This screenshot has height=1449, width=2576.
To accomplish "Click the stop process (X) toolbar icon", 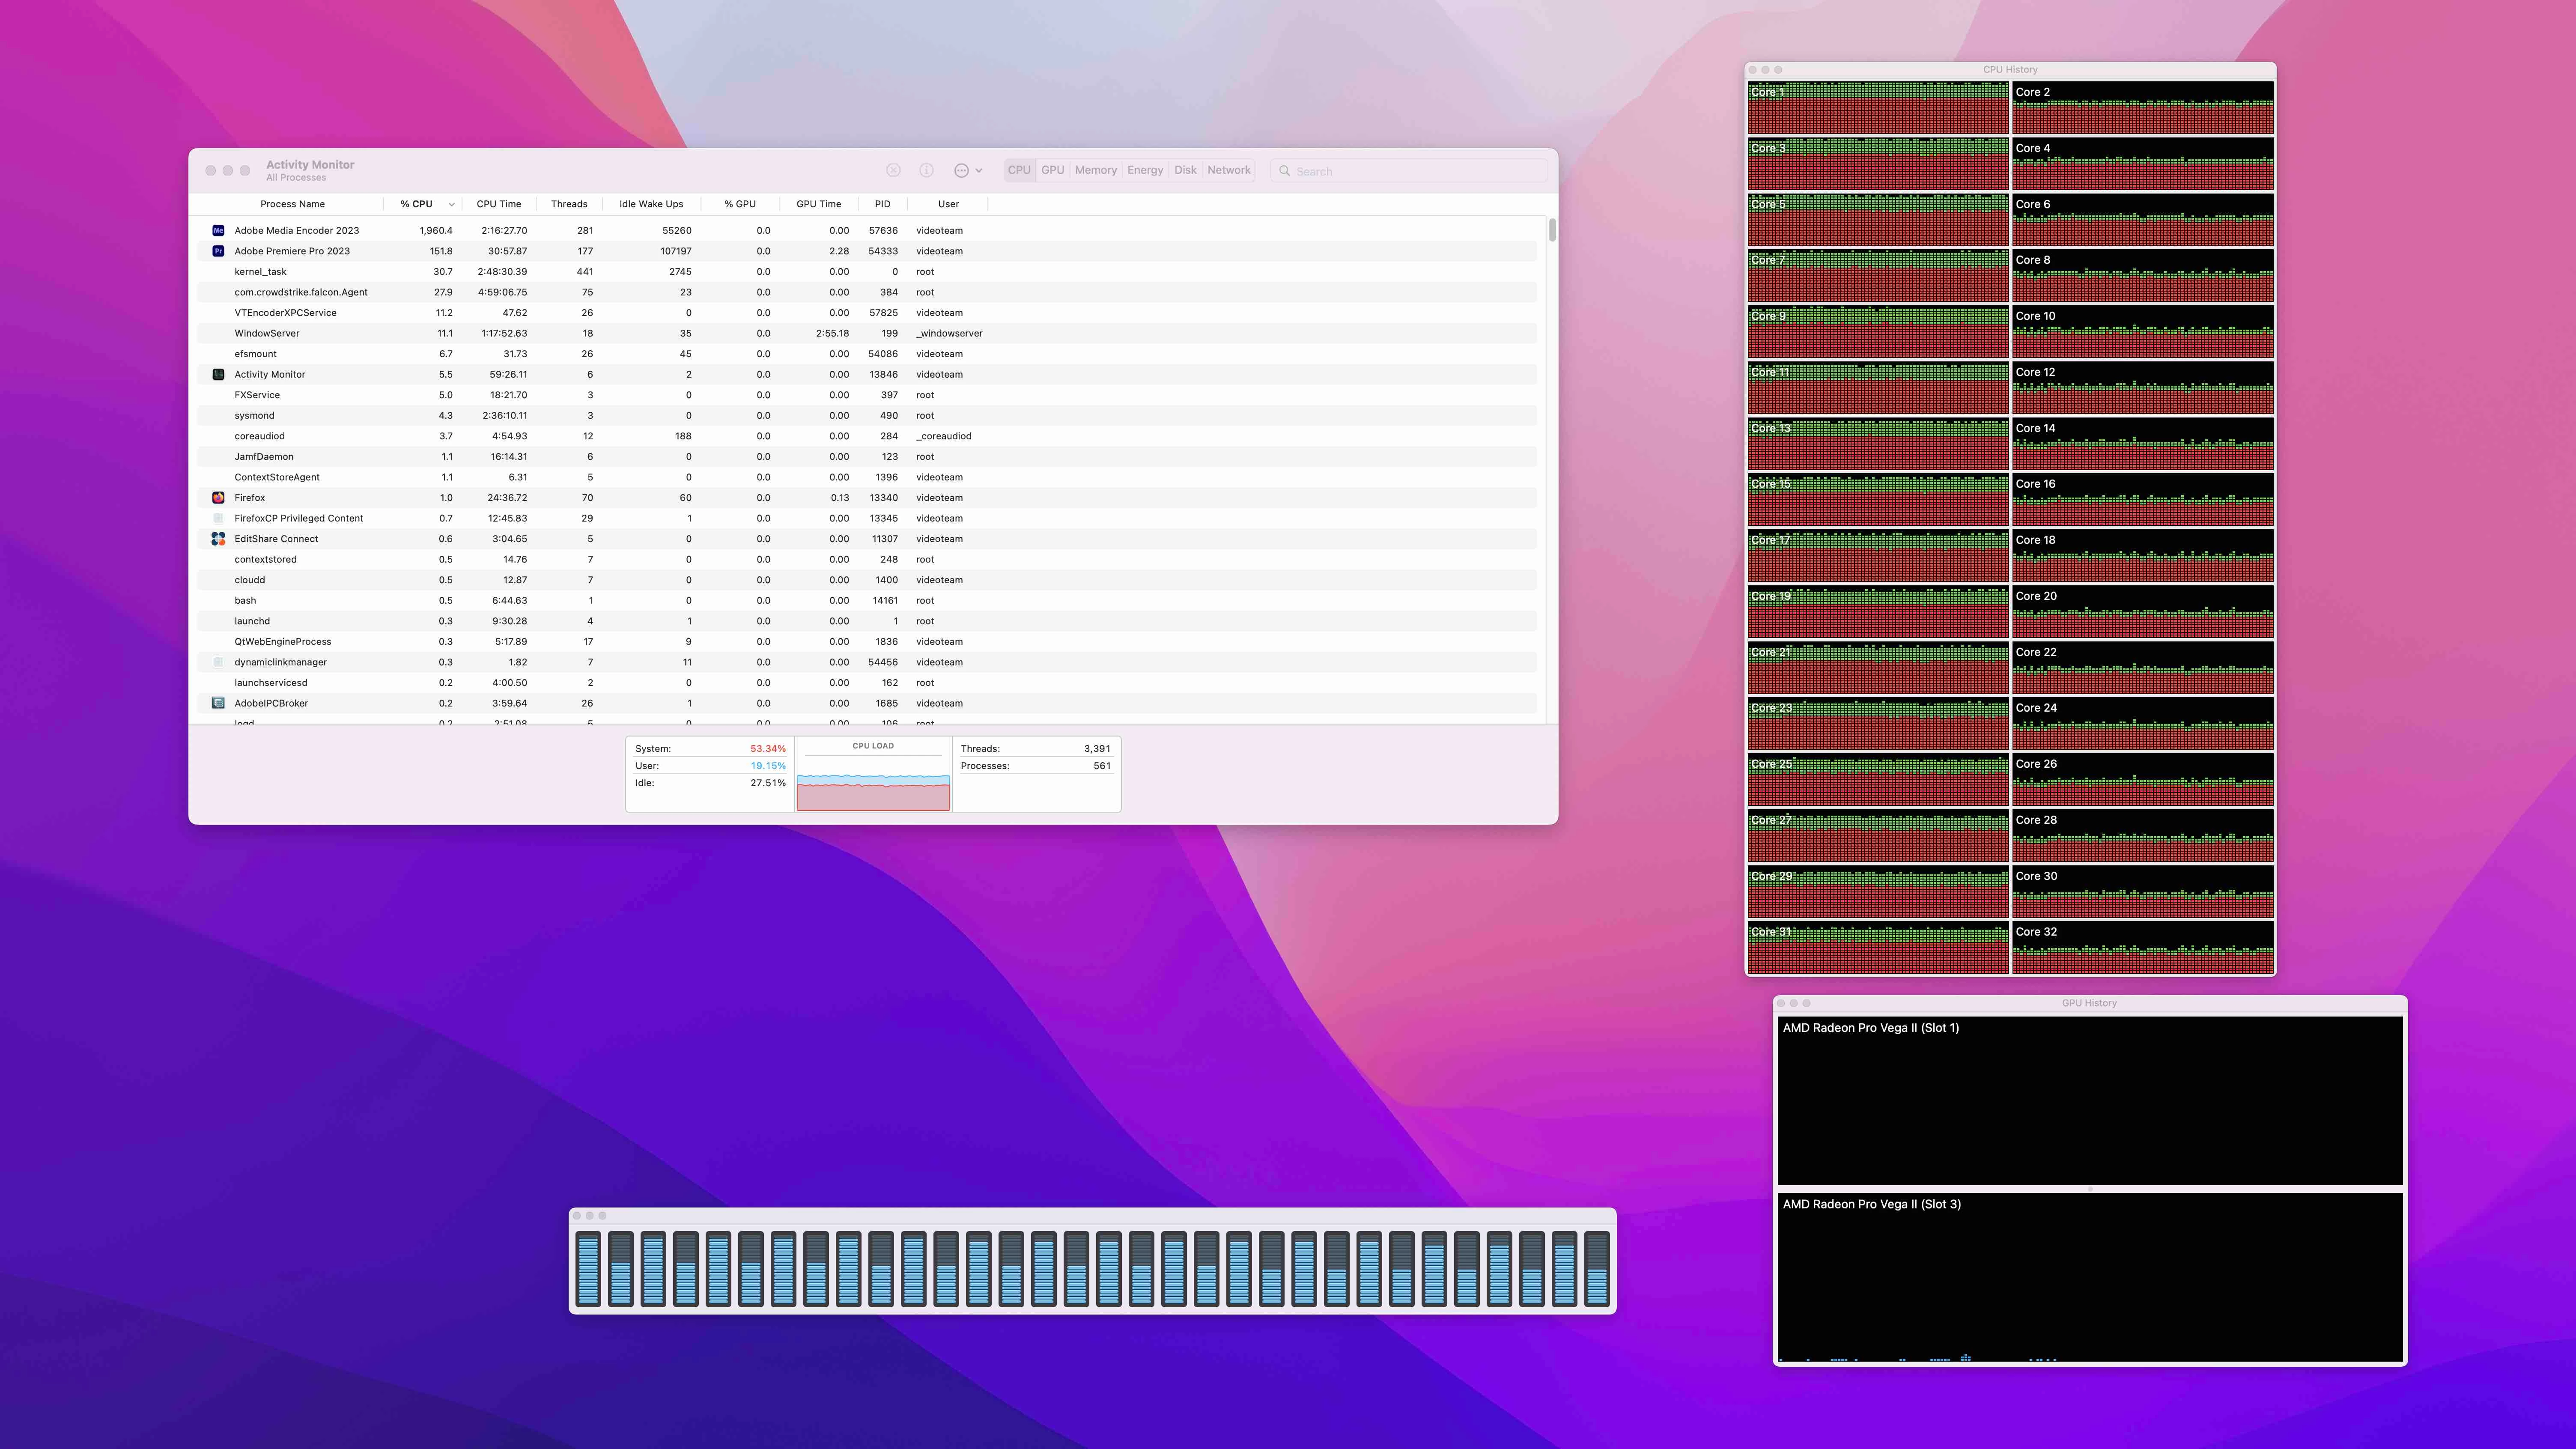I will click(893, 170).
